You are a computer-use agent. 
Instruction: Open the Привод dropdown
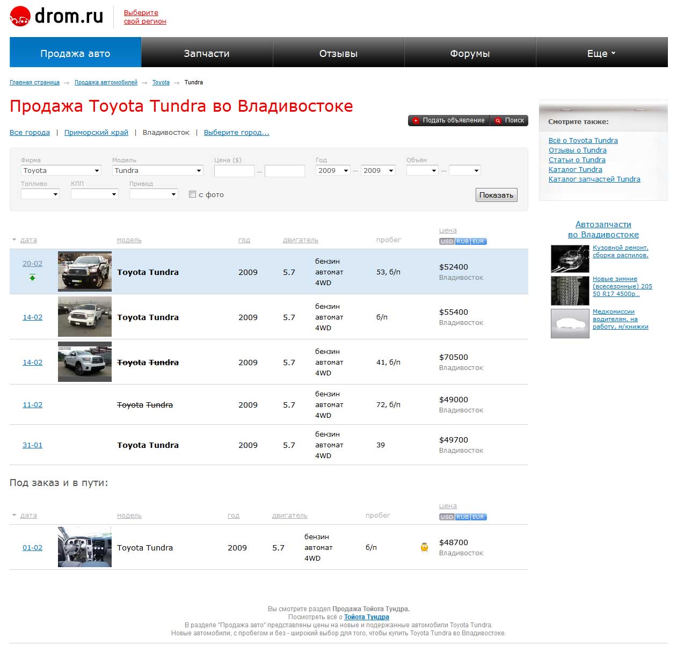(x=154, y=194)
